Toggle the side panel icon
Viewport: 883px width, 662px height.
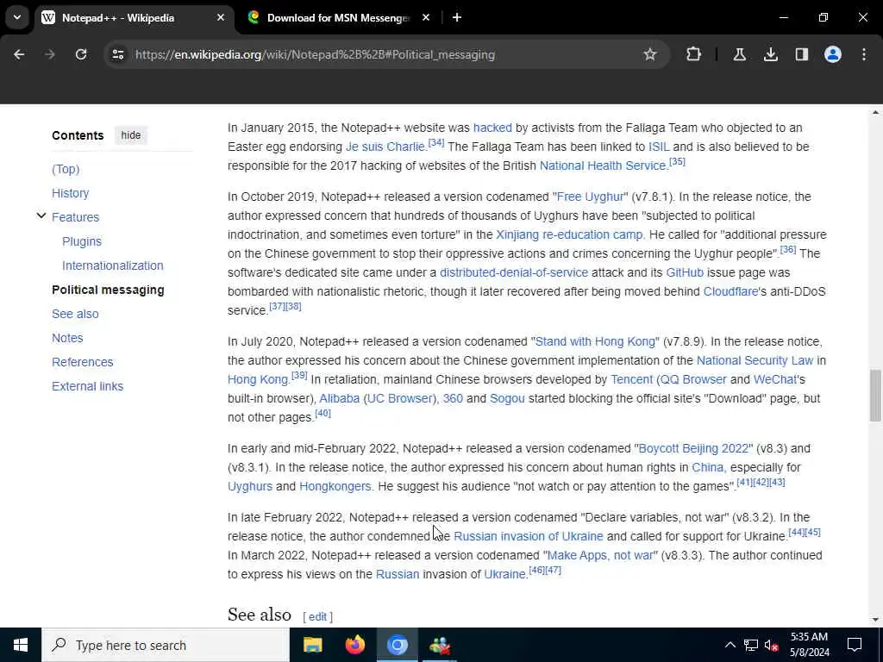pyautogui.click(x=802, y=54)
